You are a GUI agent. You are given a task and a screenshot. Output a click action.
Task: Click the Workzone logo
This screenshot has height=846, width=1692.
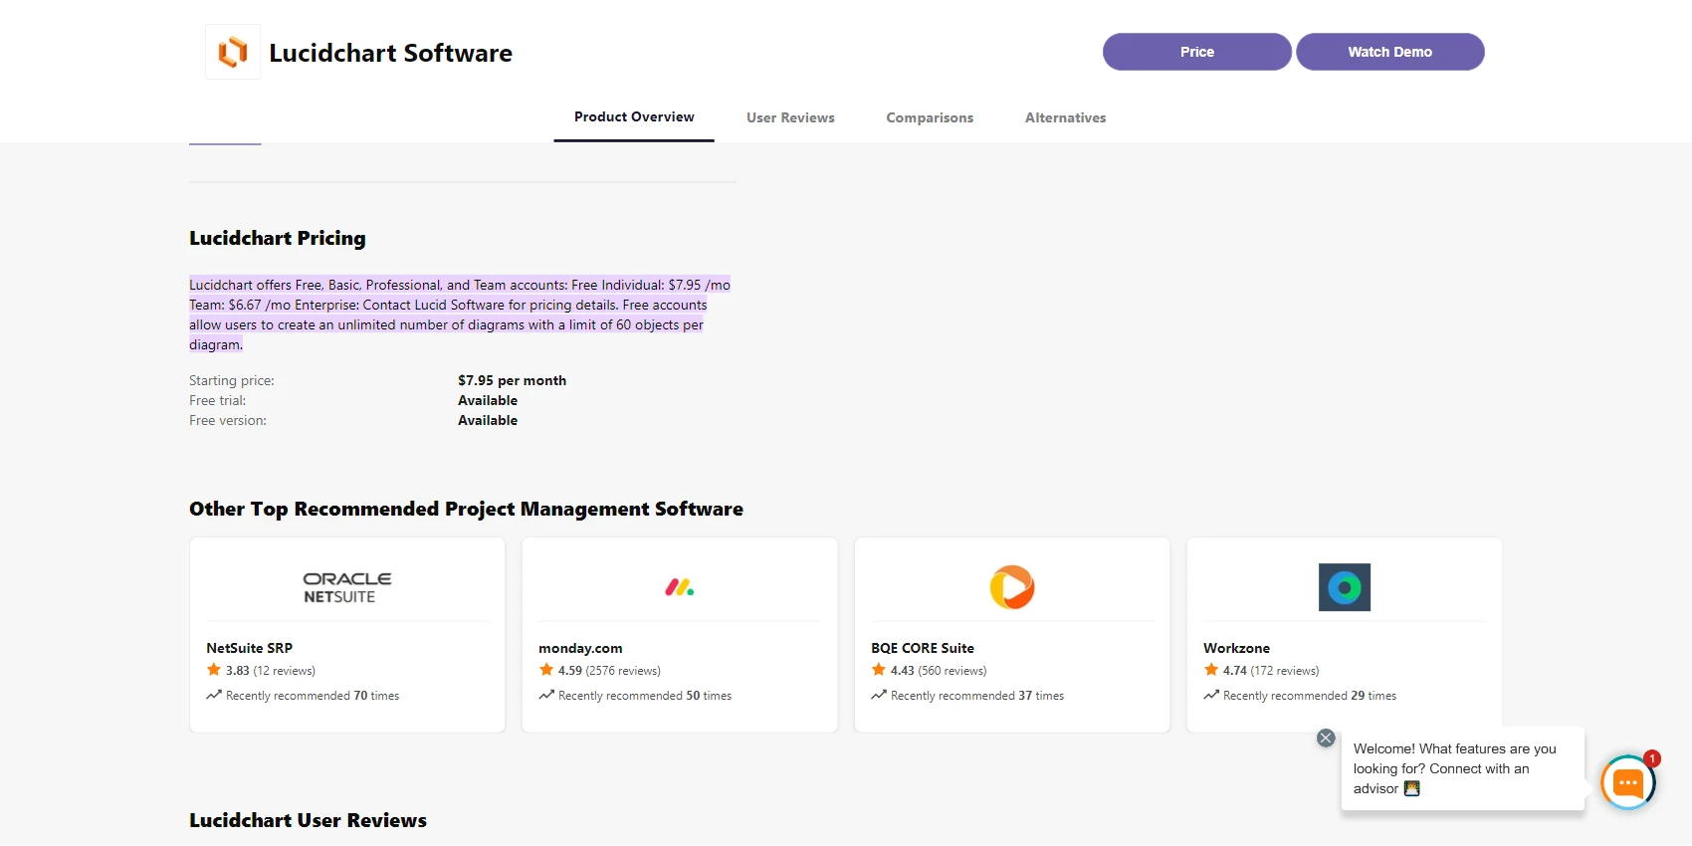(1345, 587)
